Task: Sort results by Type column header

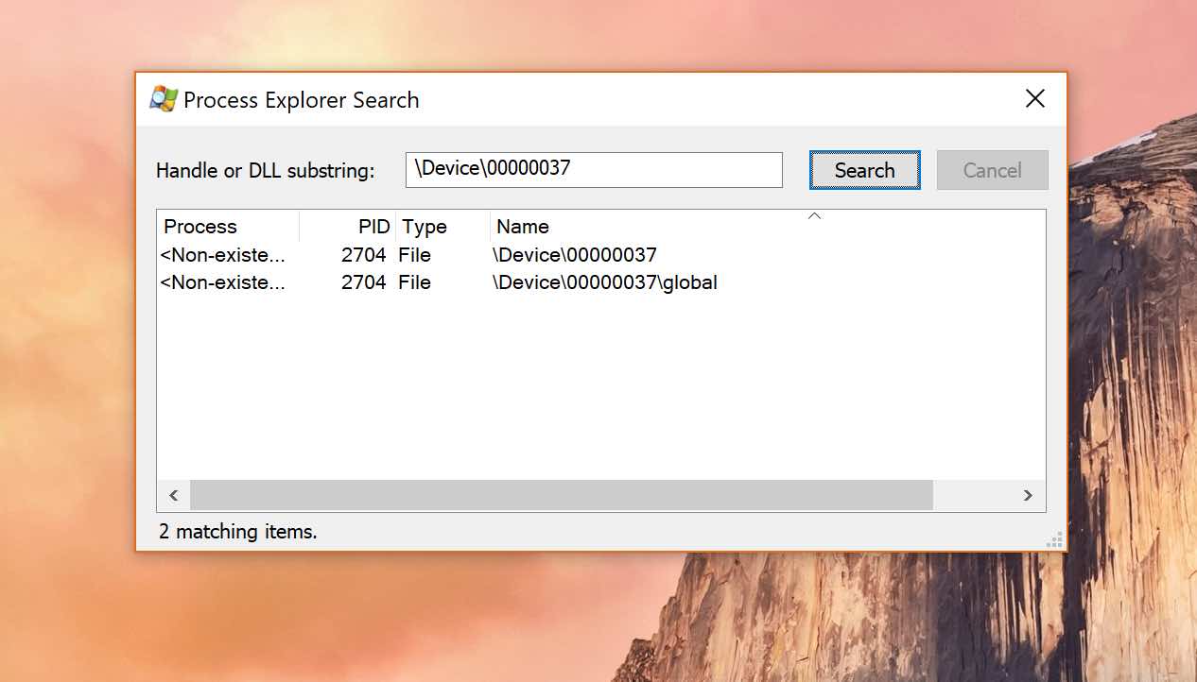Action: point(442,227)
